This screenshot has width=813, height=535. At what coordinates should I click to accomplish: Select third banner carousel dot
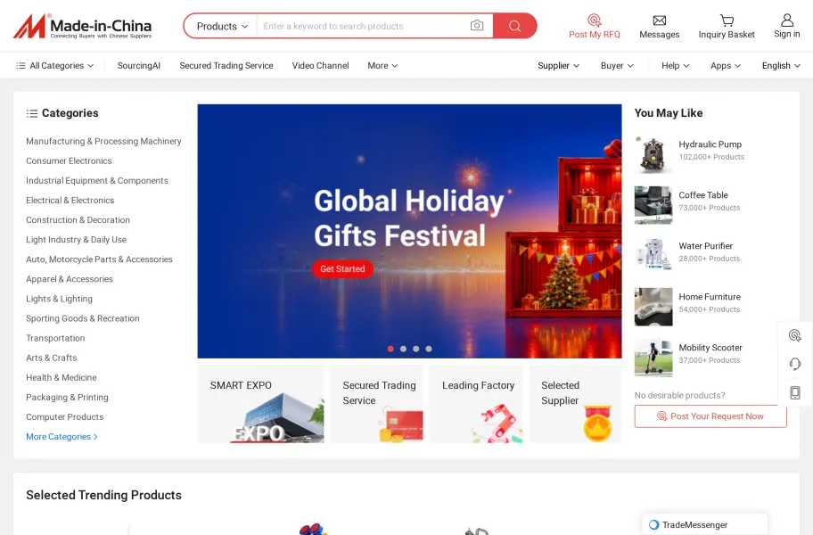click(x=415, y=349)
